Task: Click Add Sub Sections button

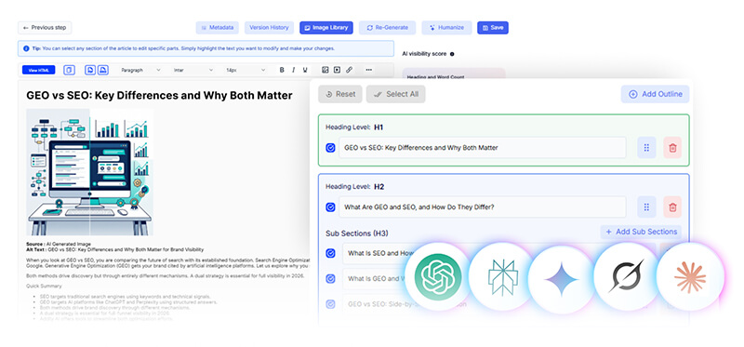Action: click(x=641, y=233)
